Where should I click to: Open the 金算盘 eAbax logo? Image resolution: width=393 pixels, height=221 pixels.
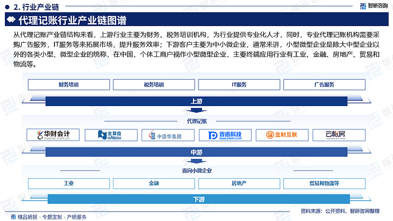(x=110, y=135)
